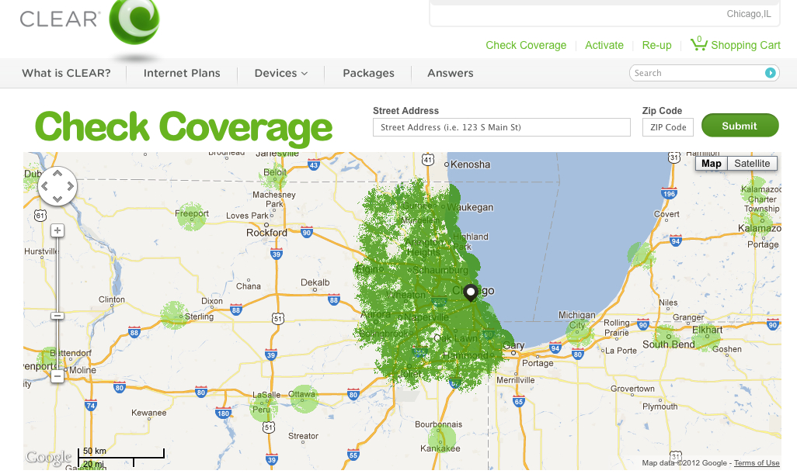Zoom in with the map plus button
Viewport: 797px width, 474px height.
pyautogui.click(x=57, y=230)
